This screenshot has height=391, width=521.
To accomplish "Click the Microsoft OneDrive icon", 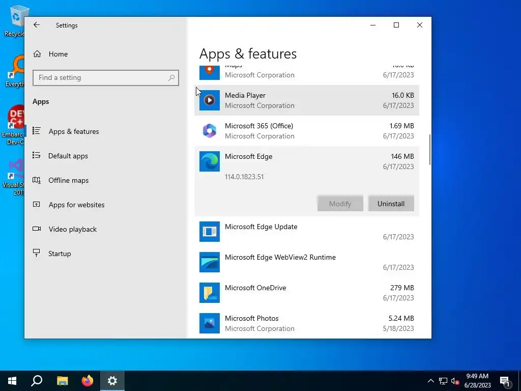I will [209, 293].
